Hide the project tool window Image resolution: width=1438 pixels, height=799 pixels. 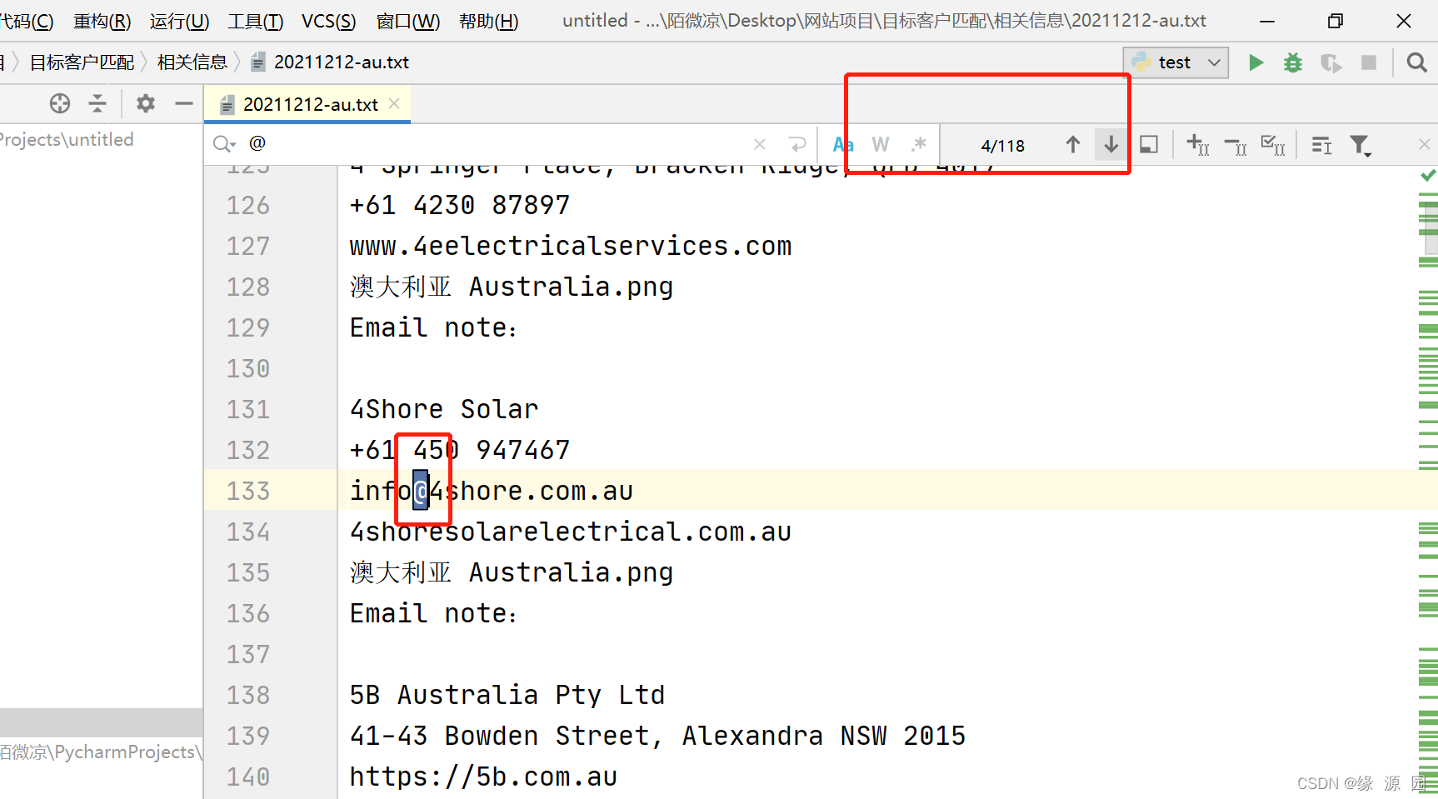click(184, 103)
